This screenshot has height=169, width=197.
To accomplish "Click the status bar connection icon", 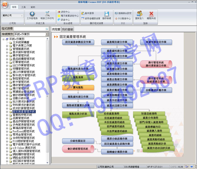I will [187, 167].
